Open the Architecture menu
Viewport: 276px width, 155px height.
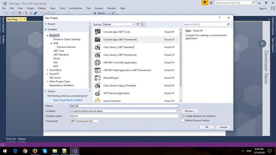(x=76, y=8)
